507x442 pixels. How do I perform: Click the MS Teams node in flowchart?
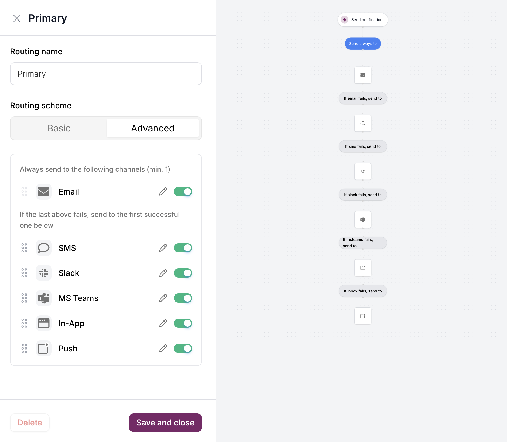(x=363, y=220)
